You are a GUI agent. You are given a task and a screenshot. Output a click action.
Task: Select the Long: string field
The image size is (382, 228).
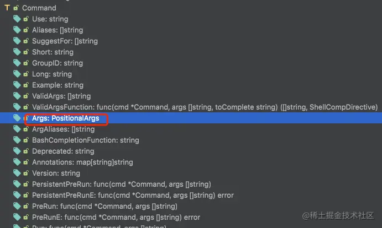click(51, 74)
